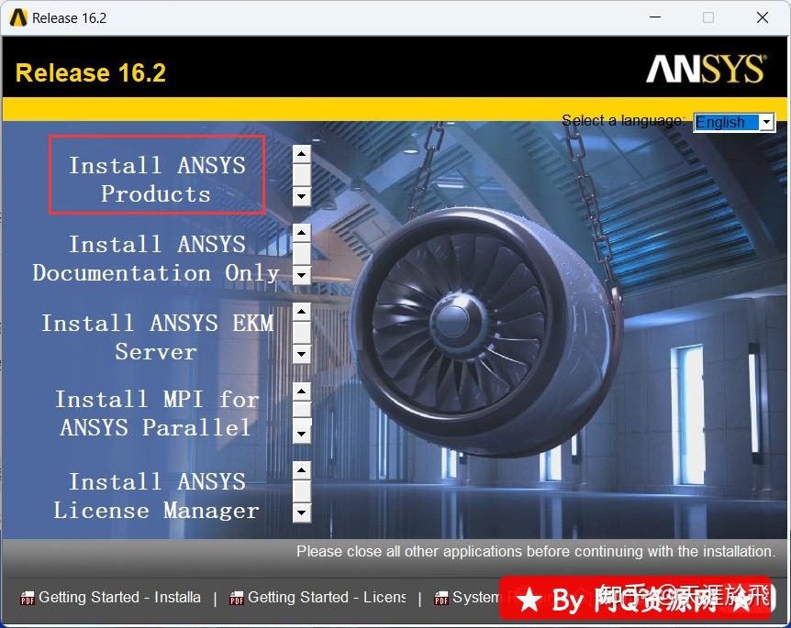Start Install MPI for ANSYS Parallel
This screenshot has width=791, height=628.
click(x=156, y=413)
